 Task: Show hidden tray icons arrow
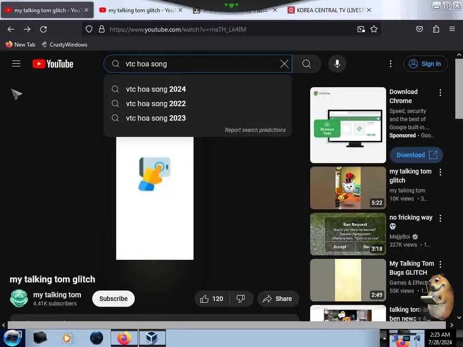384,338
